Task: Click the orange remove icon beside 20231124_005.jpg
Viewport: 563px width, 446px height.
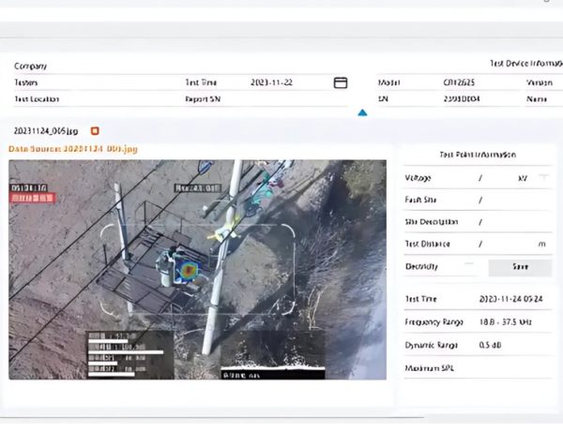Action: [95, 131]
